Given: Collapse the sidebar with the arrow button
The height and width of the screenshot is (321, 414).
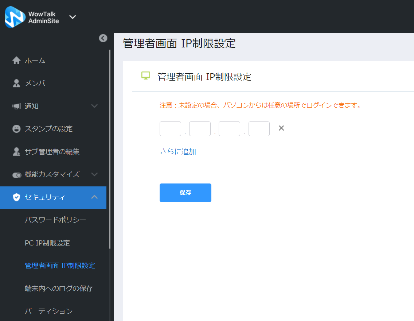Looking at the screenshot, I should (x=103, y=38).
